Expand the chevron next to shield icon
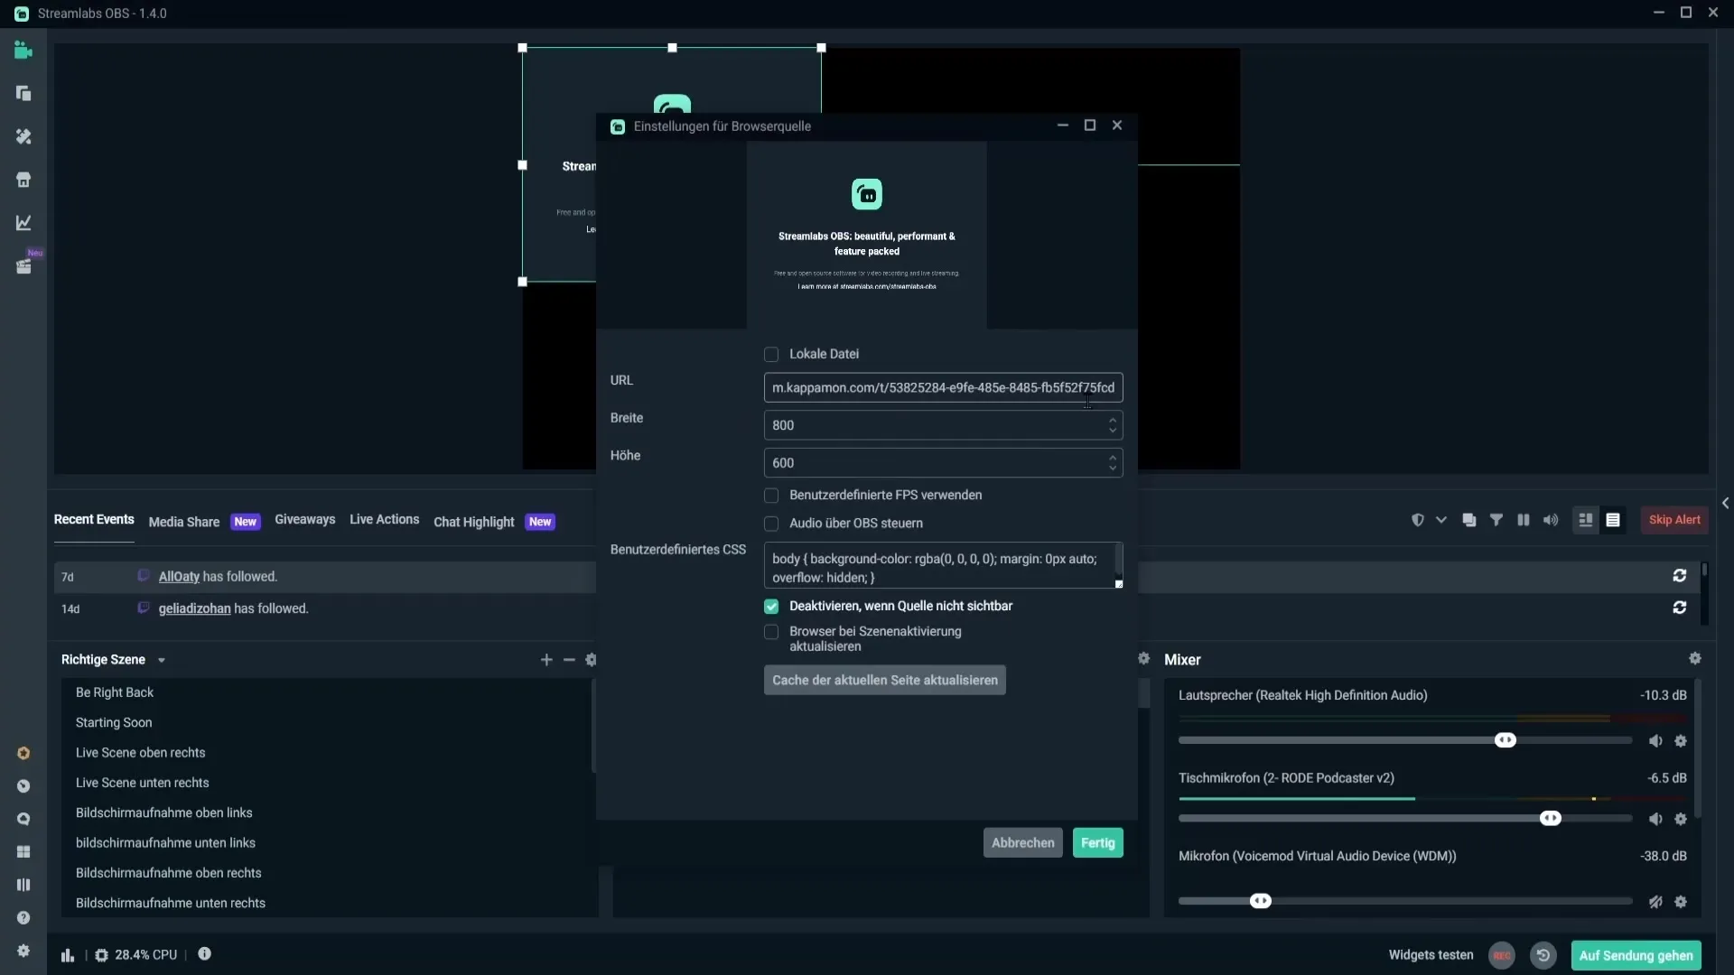 (x=1441, y=520)
